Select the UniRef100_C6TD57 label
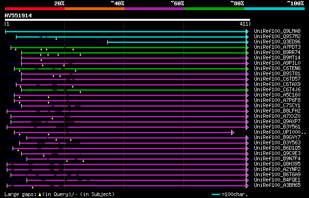 click(277, 79)
